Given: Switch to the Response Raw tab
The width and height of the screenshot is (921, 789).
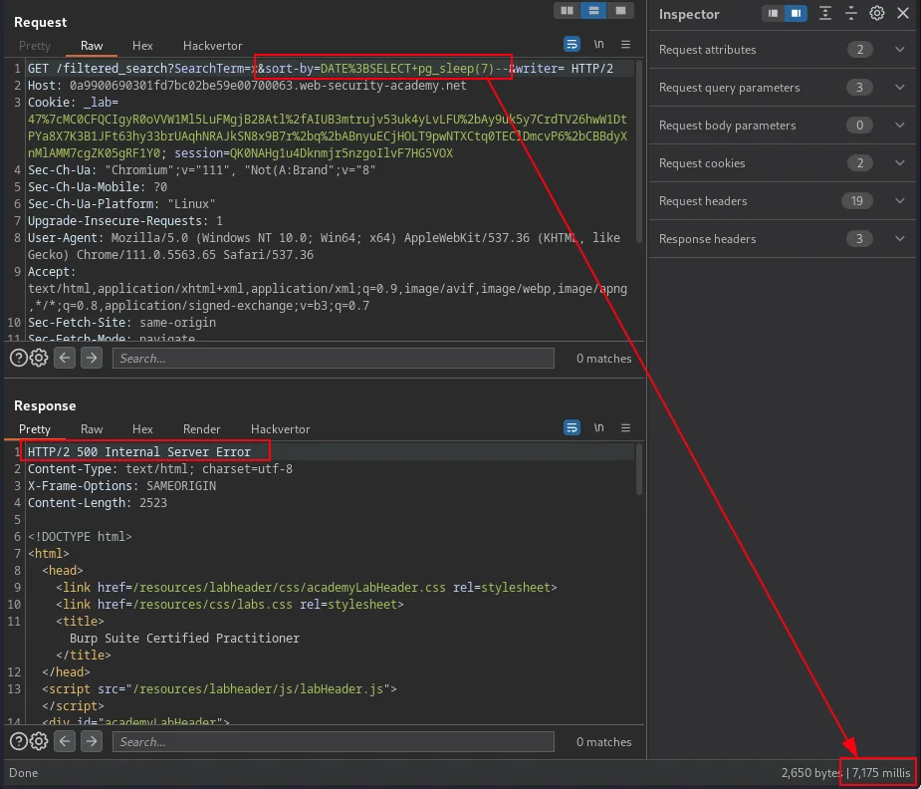Looking at the screenshot, I should tap(92, 428).
